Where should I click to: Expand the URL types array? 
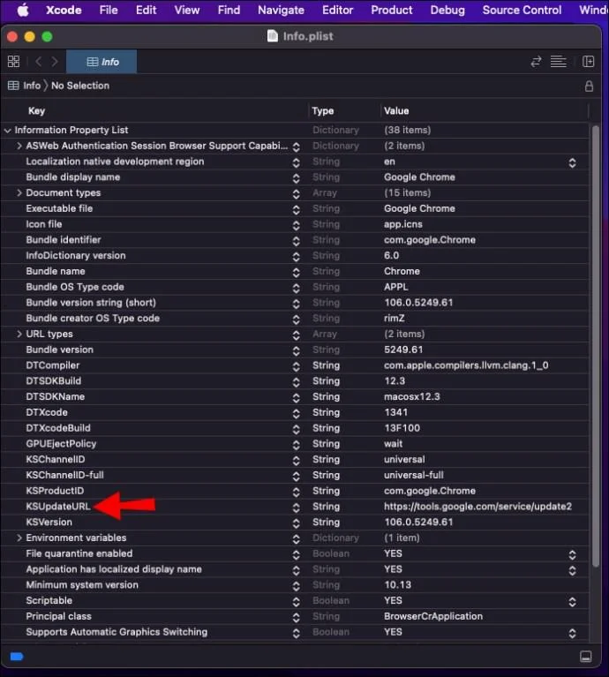pos(19,335)
